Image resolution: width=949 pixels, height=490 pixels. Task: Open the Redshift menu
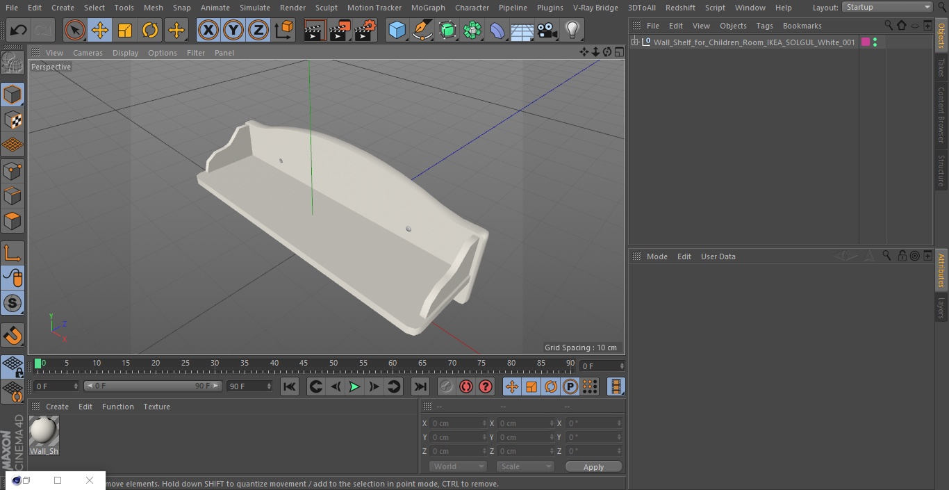tap(680, 8)
